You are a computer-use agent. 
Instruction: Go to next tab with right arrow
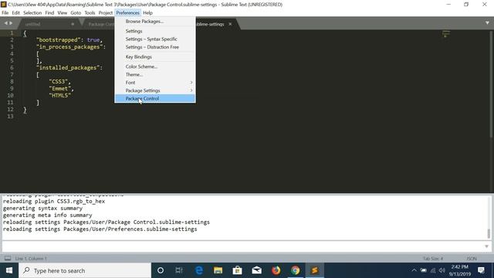point(11,23)
